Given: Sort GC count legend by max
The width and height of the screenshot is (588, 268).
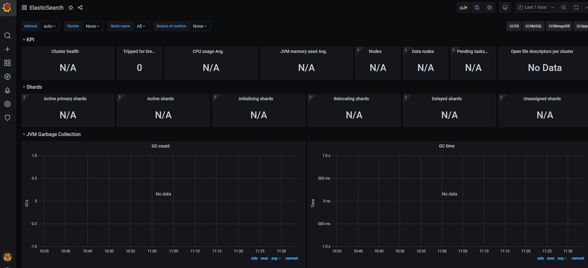Looking at the screenshot, I should click(264, 258).
